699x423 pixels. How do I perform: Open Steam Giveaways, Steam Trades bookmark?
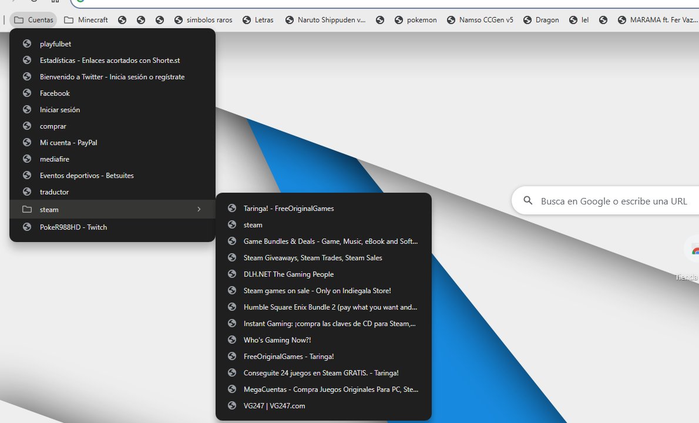[x=324, y=258]
